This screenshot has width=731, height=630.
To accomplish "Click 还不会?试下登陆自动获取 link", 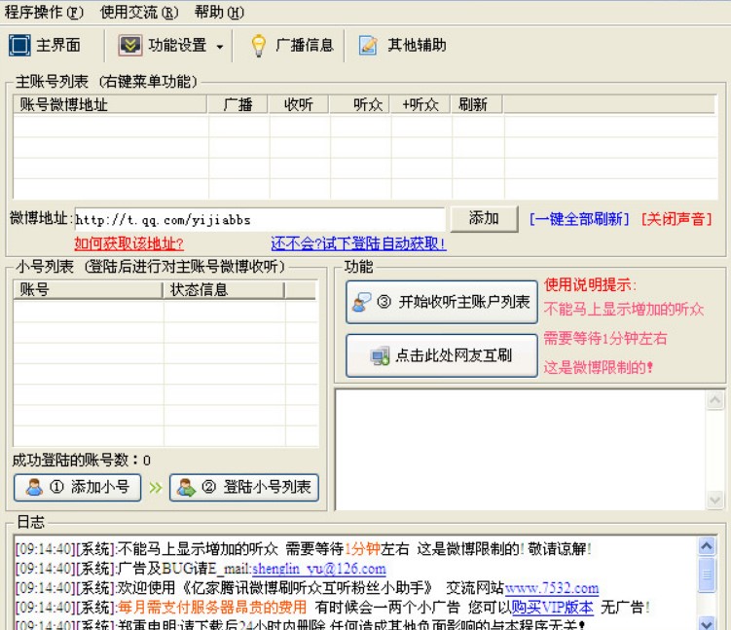I will (x=358, y=243).
